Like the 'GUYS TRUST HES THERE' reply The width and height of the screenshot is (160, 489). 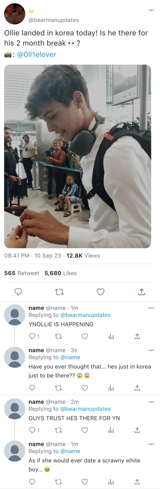click(x=85, y=430)
